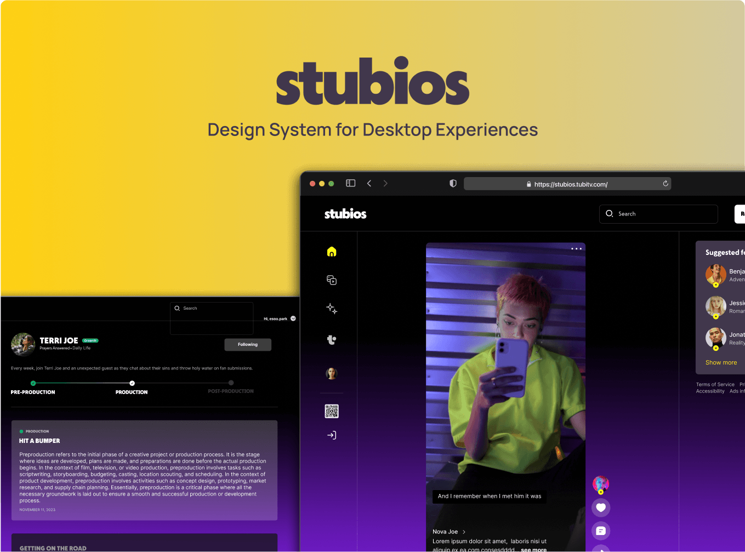
Task: Go back with the browser back arrow
Action: [x=369, y=183]
